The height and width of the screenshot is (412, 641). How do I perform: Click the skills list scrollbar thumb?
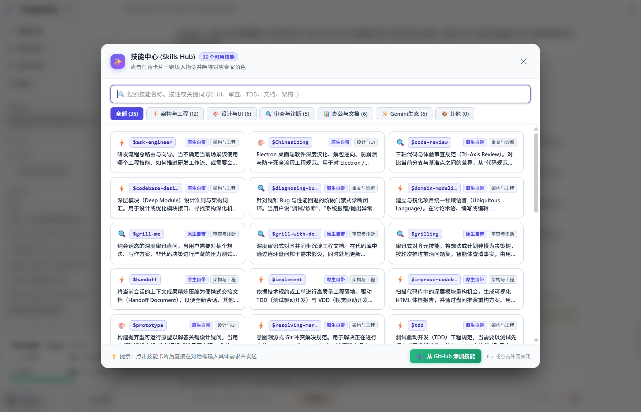(536, 173)
